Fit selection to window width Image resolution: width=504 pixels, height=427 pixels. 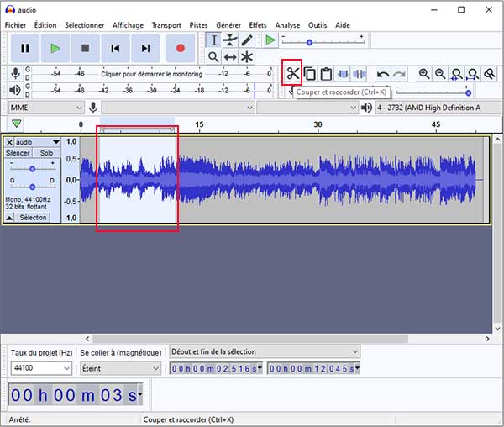pyautogui.click(x=457, y=74)
